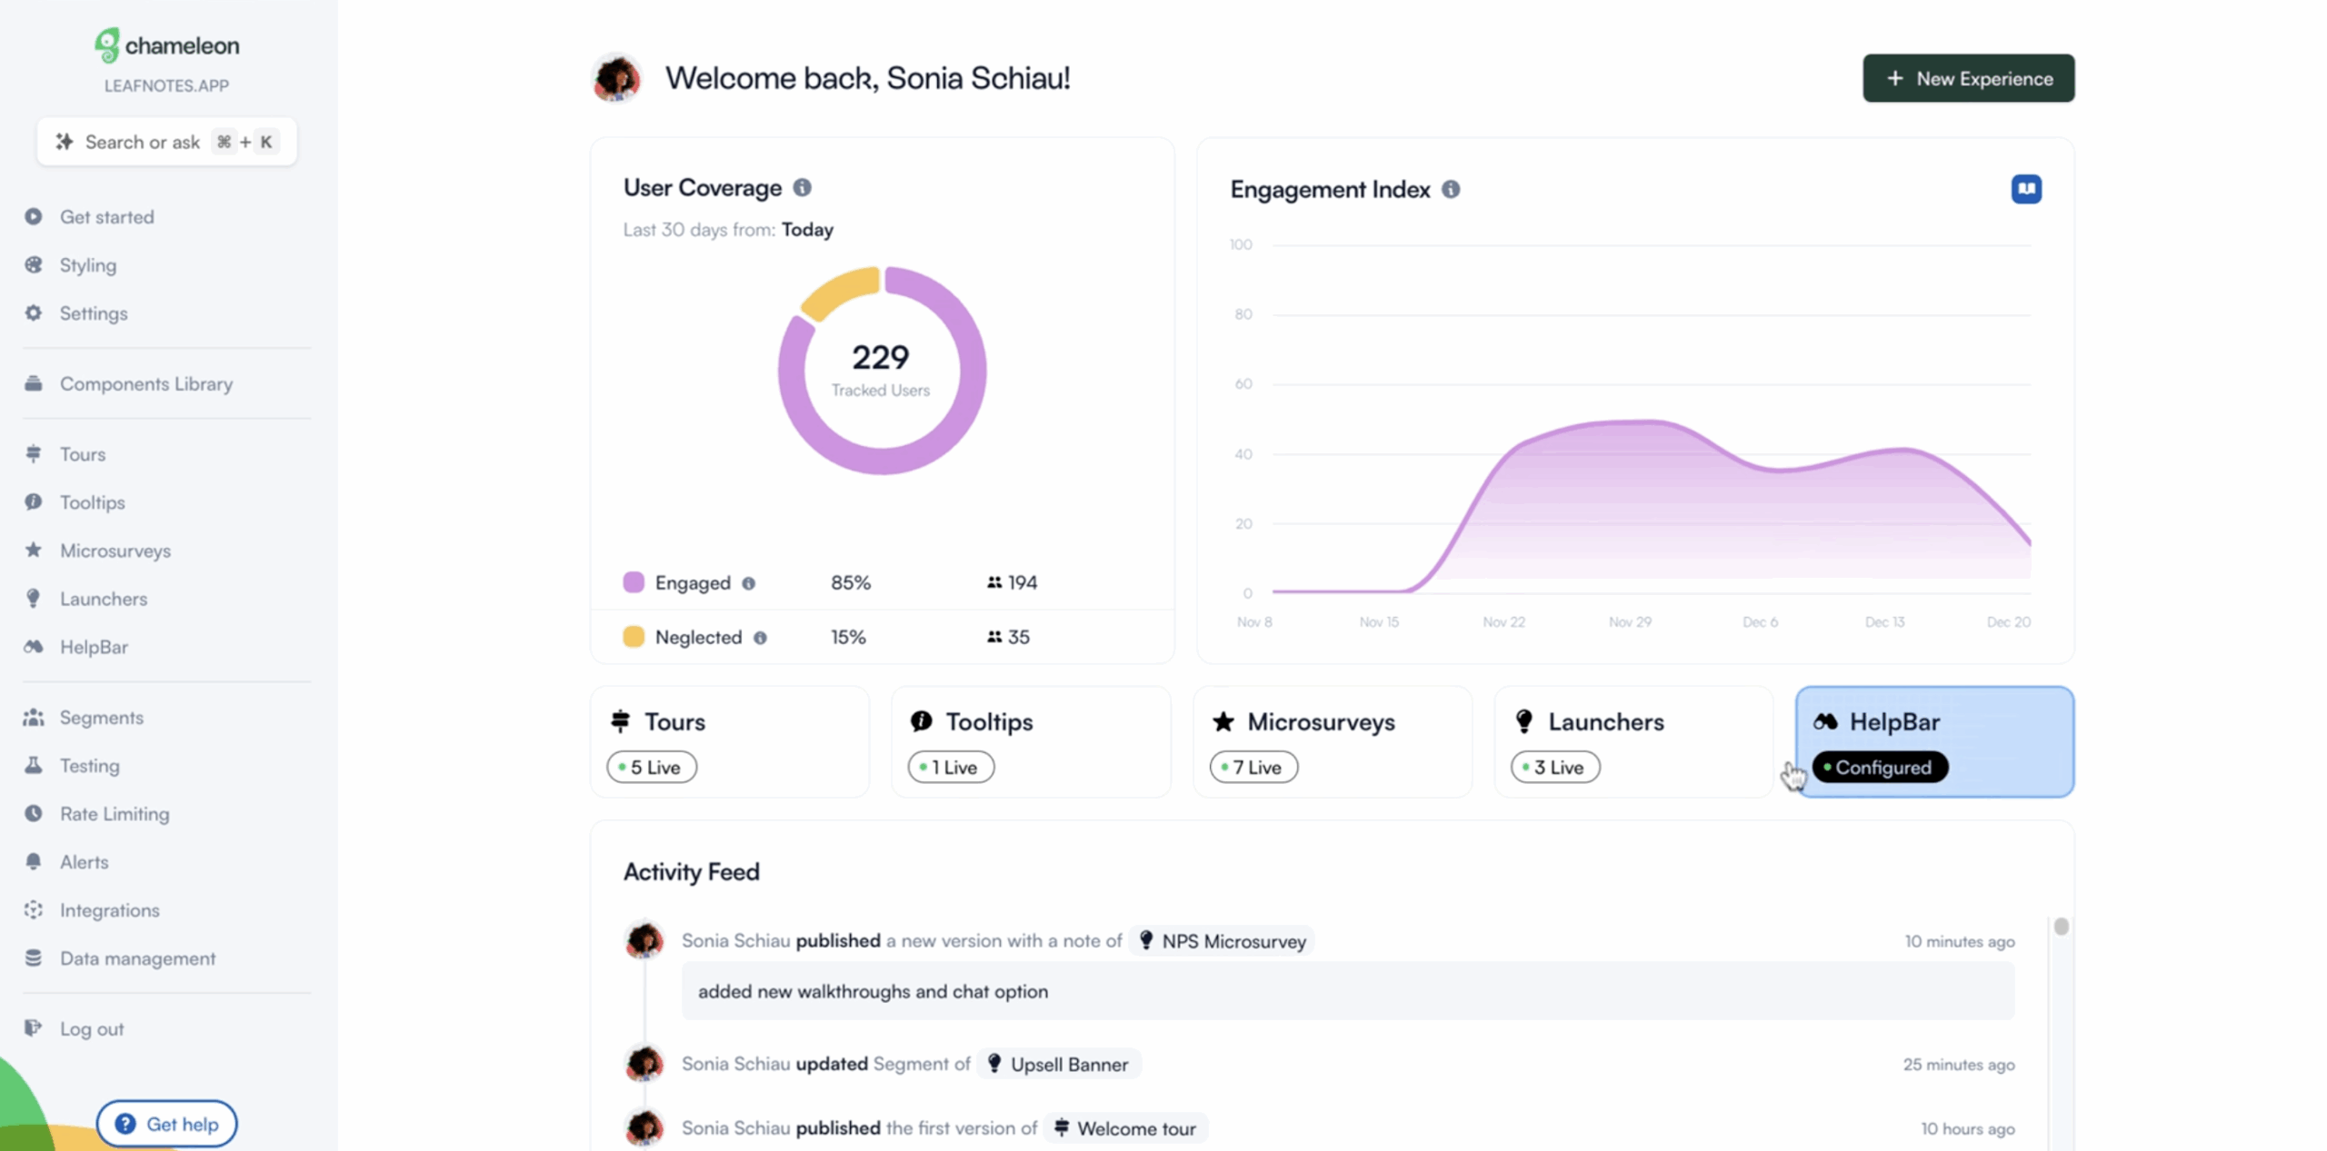Click the Tours signpost icon in sidebar
Image resolution: width=2327 pixels, height=1151 pixels.
(x=34, y=453)
